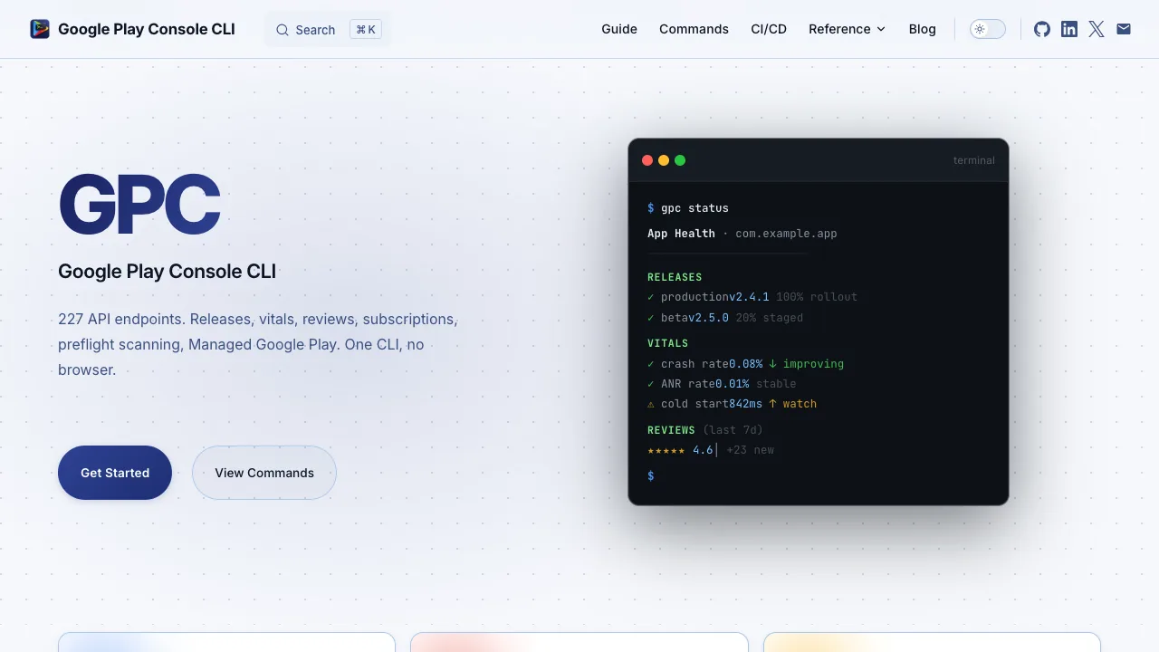Go to the CI/CD page
The width and height of the screenshot is (1159, 652).
[769, 29]
